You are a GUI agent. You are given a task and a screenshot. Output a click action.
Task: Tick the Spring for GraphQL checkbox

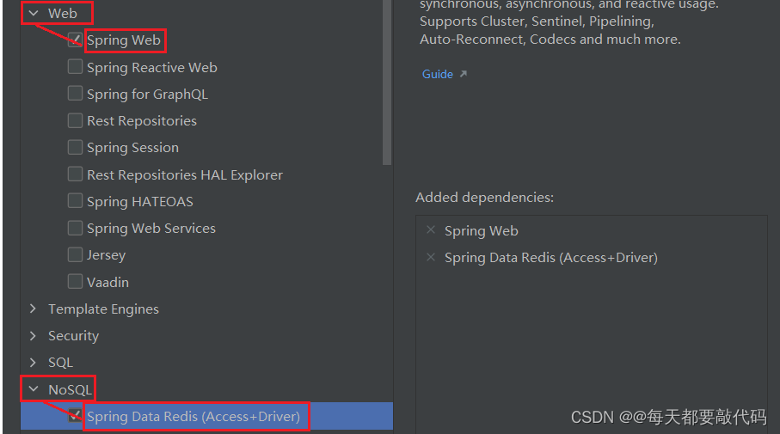pos(75,94)
